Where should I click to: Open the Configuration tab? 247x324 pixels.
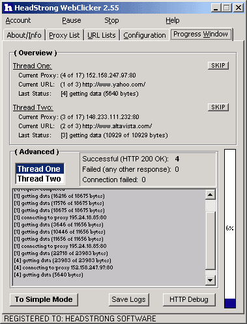[145, 35]
